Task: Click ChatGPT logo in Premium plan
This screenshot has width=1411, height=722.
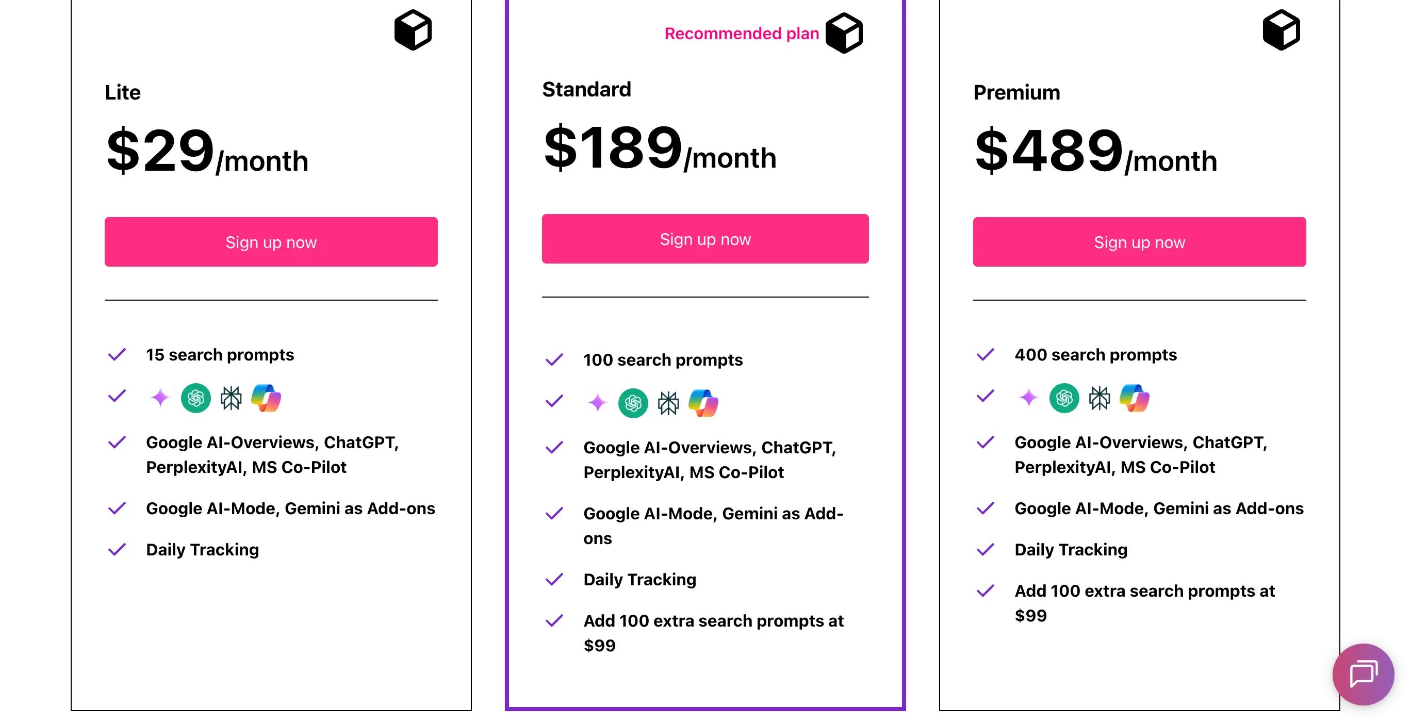Action: [1064, 398]
